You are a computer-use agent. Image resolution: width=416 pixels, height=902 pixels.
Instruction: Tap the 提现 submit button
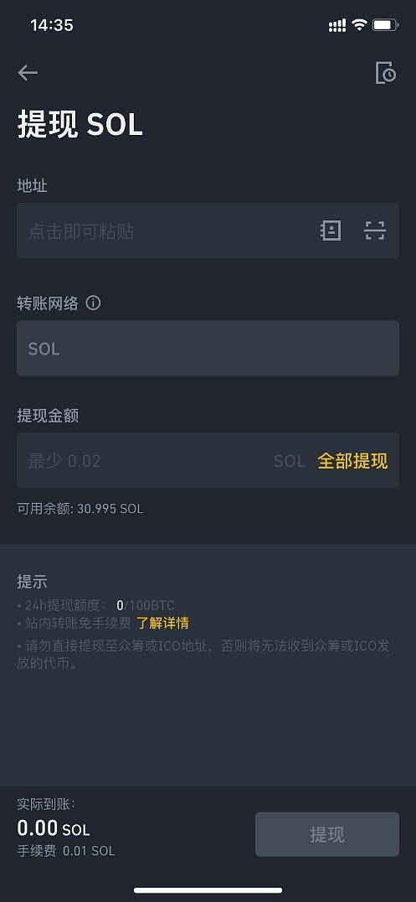(327, 835)
